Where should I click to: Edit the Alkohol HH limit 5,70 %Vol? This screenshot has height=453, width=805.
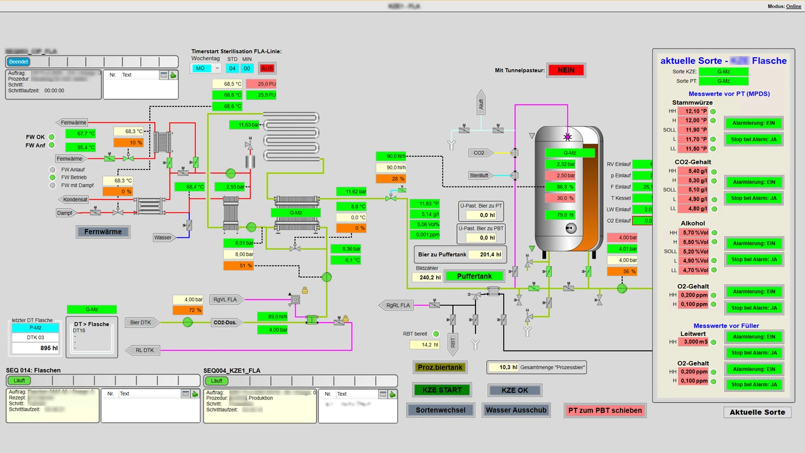pyautogui.click(x=694, y=233)
